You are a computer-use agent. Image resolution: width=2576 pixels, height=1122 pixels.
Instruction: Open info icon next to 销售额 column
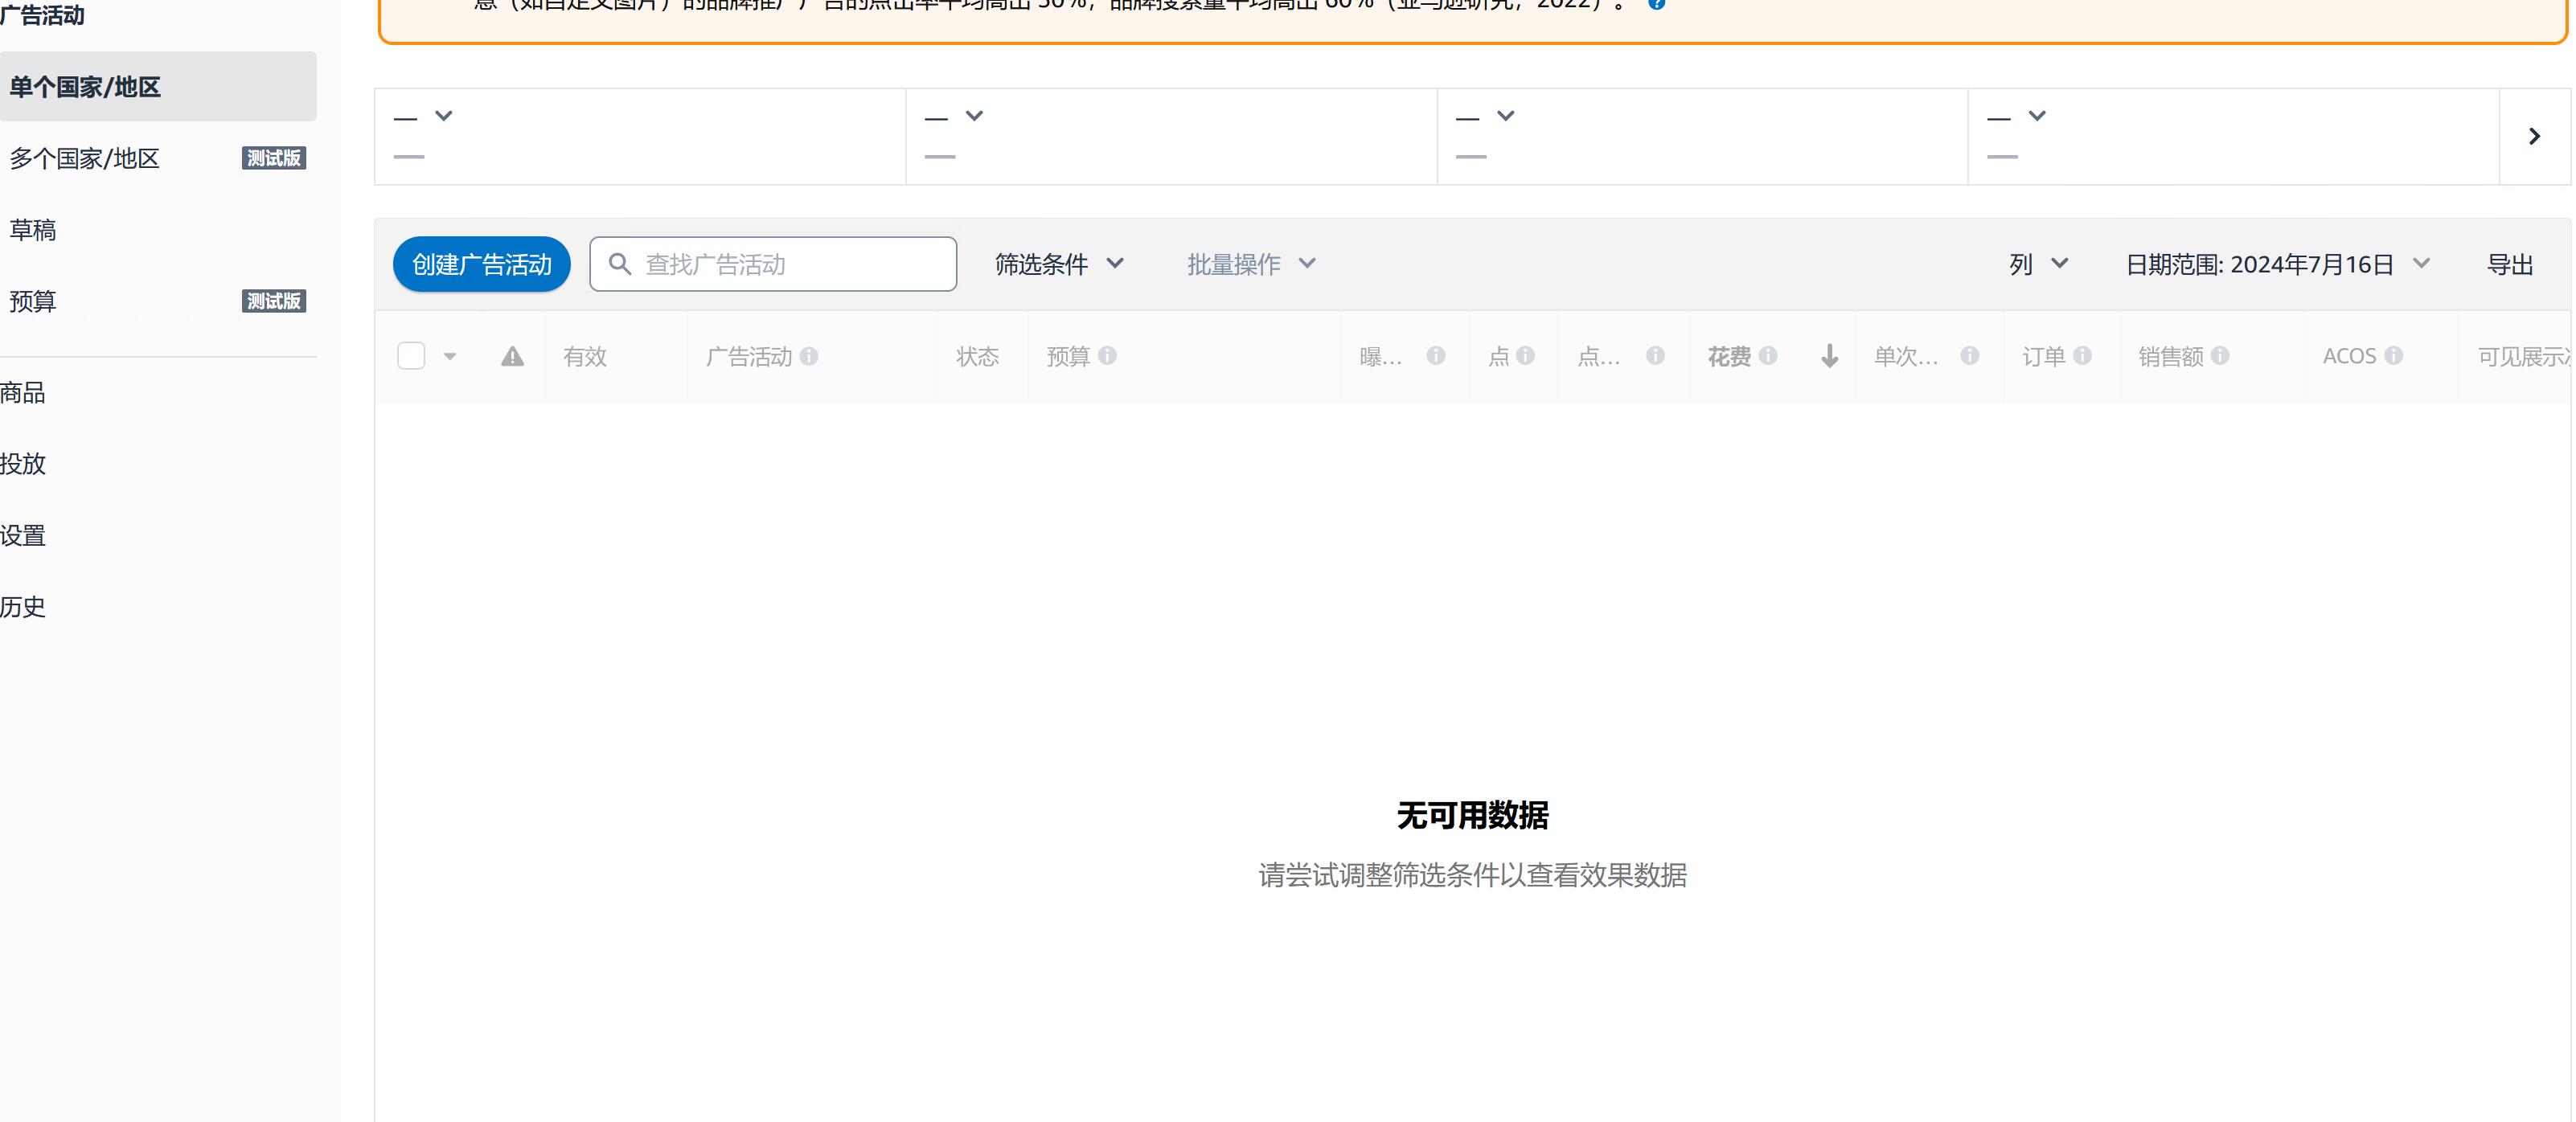coord(2219,356)
